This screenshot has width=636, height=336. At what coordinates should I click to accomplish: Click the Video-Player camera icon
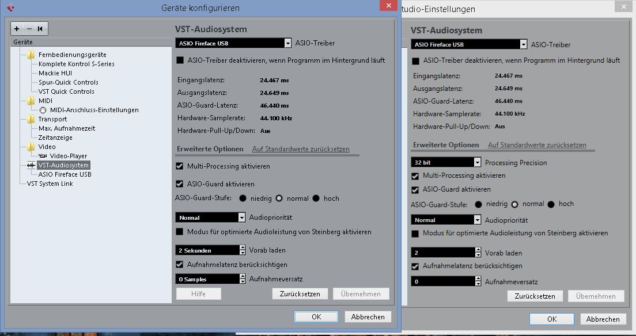(x=43, y=156)
